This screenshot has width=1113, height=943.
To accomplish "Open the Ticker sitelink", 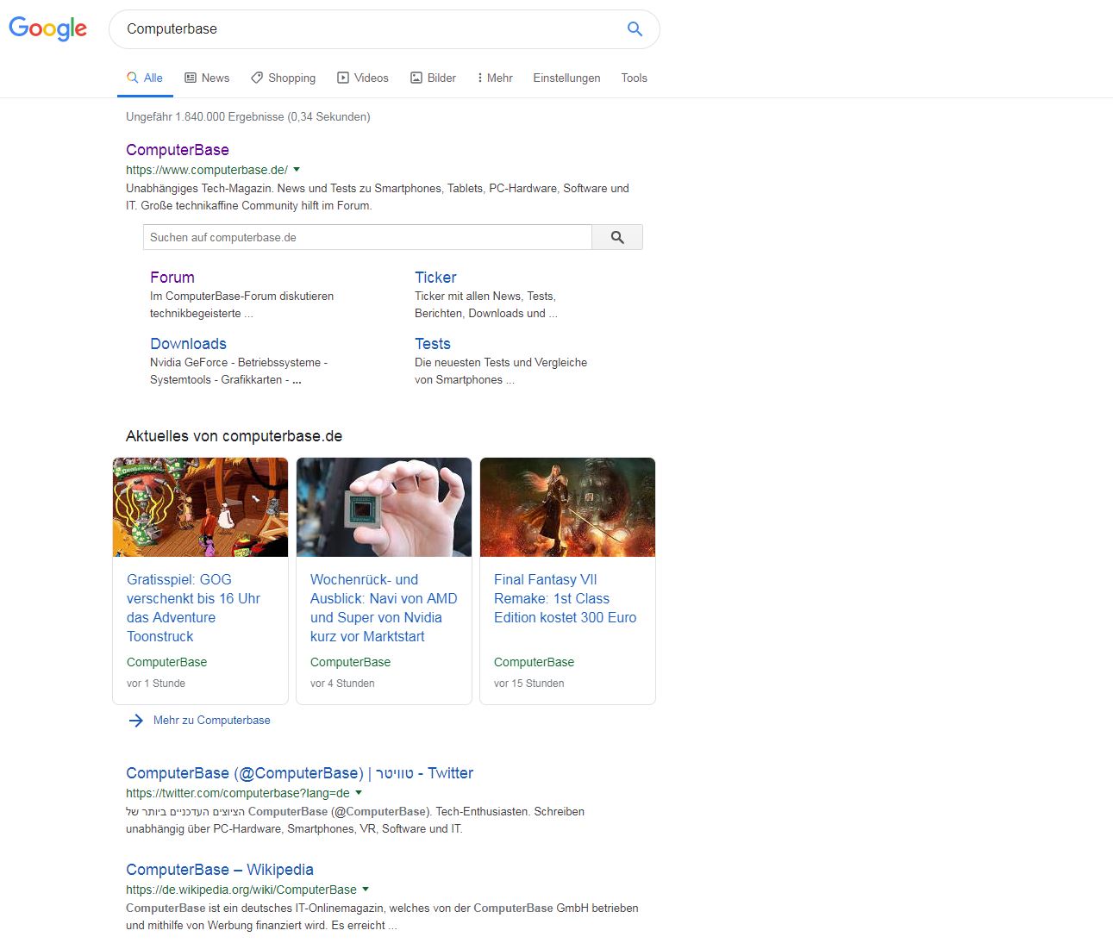I will [435, 278].
